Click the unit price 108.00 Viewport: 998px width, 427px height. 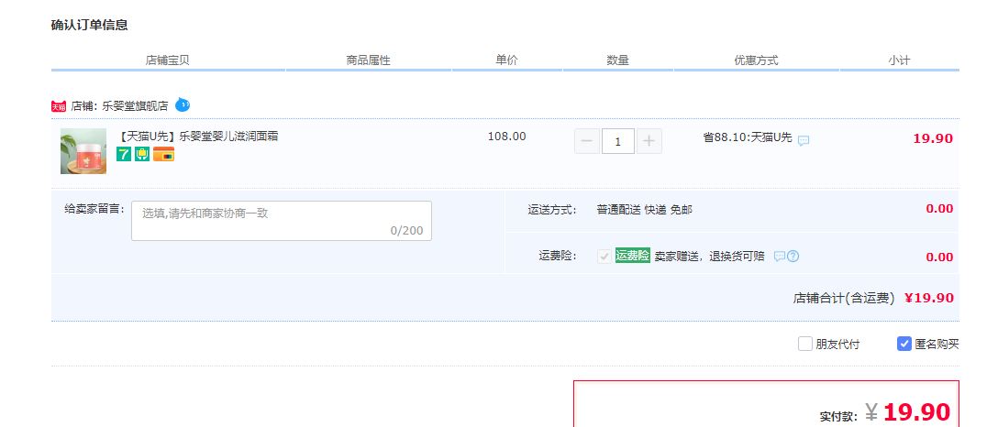(x=506, y=136)
